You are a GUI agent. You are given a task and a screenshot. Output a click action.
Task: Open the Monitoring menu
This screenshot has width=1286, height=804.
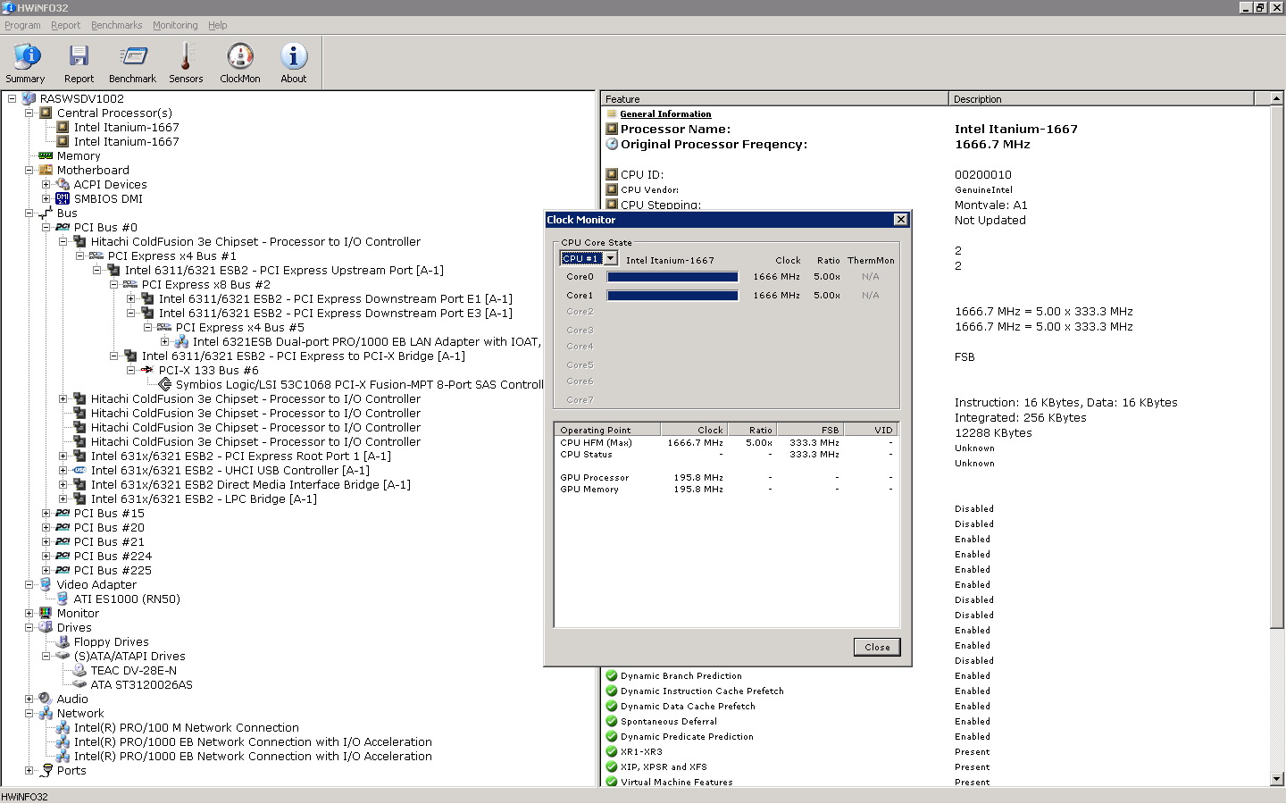tap(175, 25)
